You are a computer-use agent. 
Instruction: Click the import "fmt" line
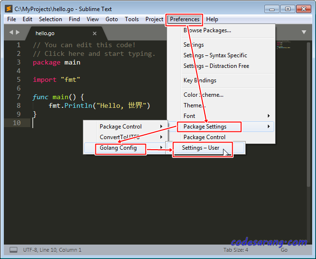[x=57, y=80]
